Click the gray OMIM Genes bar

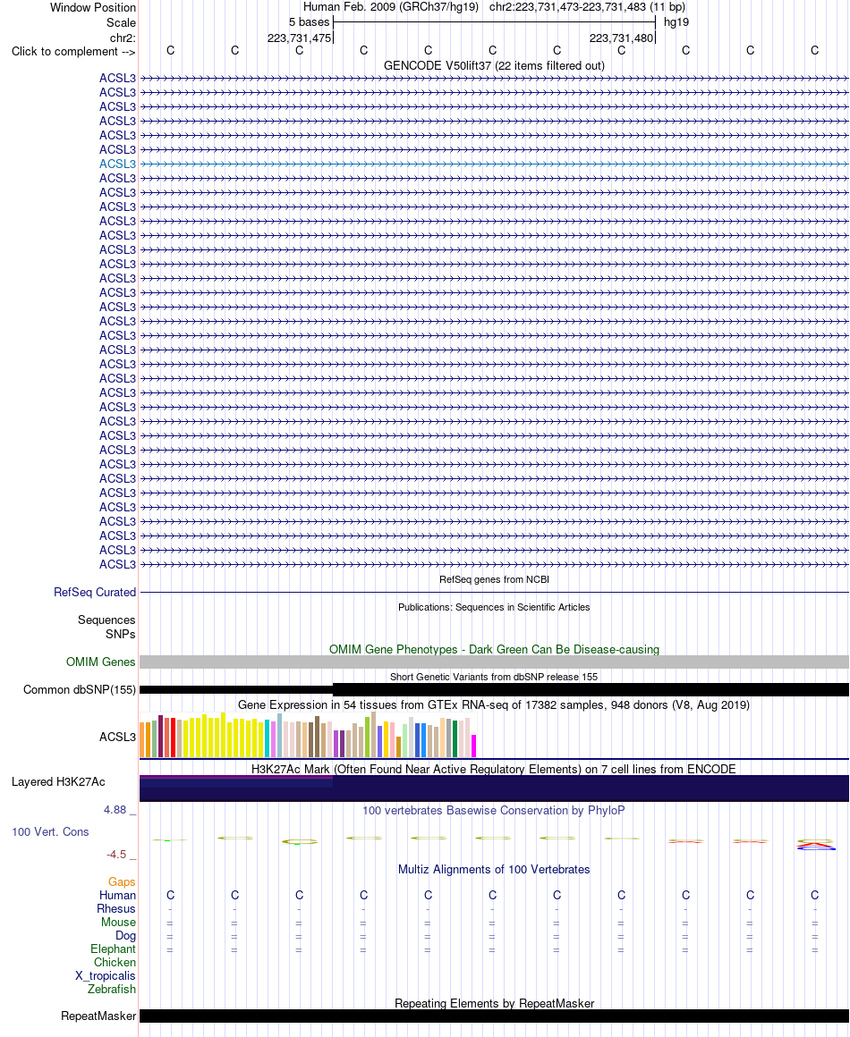pos(494,662)
